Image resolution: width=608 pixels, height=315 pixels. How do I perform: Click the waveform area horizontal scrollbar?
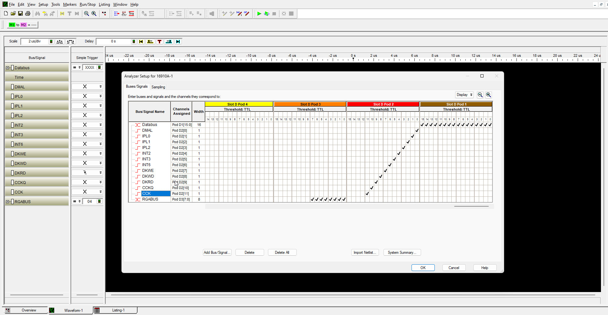pos(353,295)
